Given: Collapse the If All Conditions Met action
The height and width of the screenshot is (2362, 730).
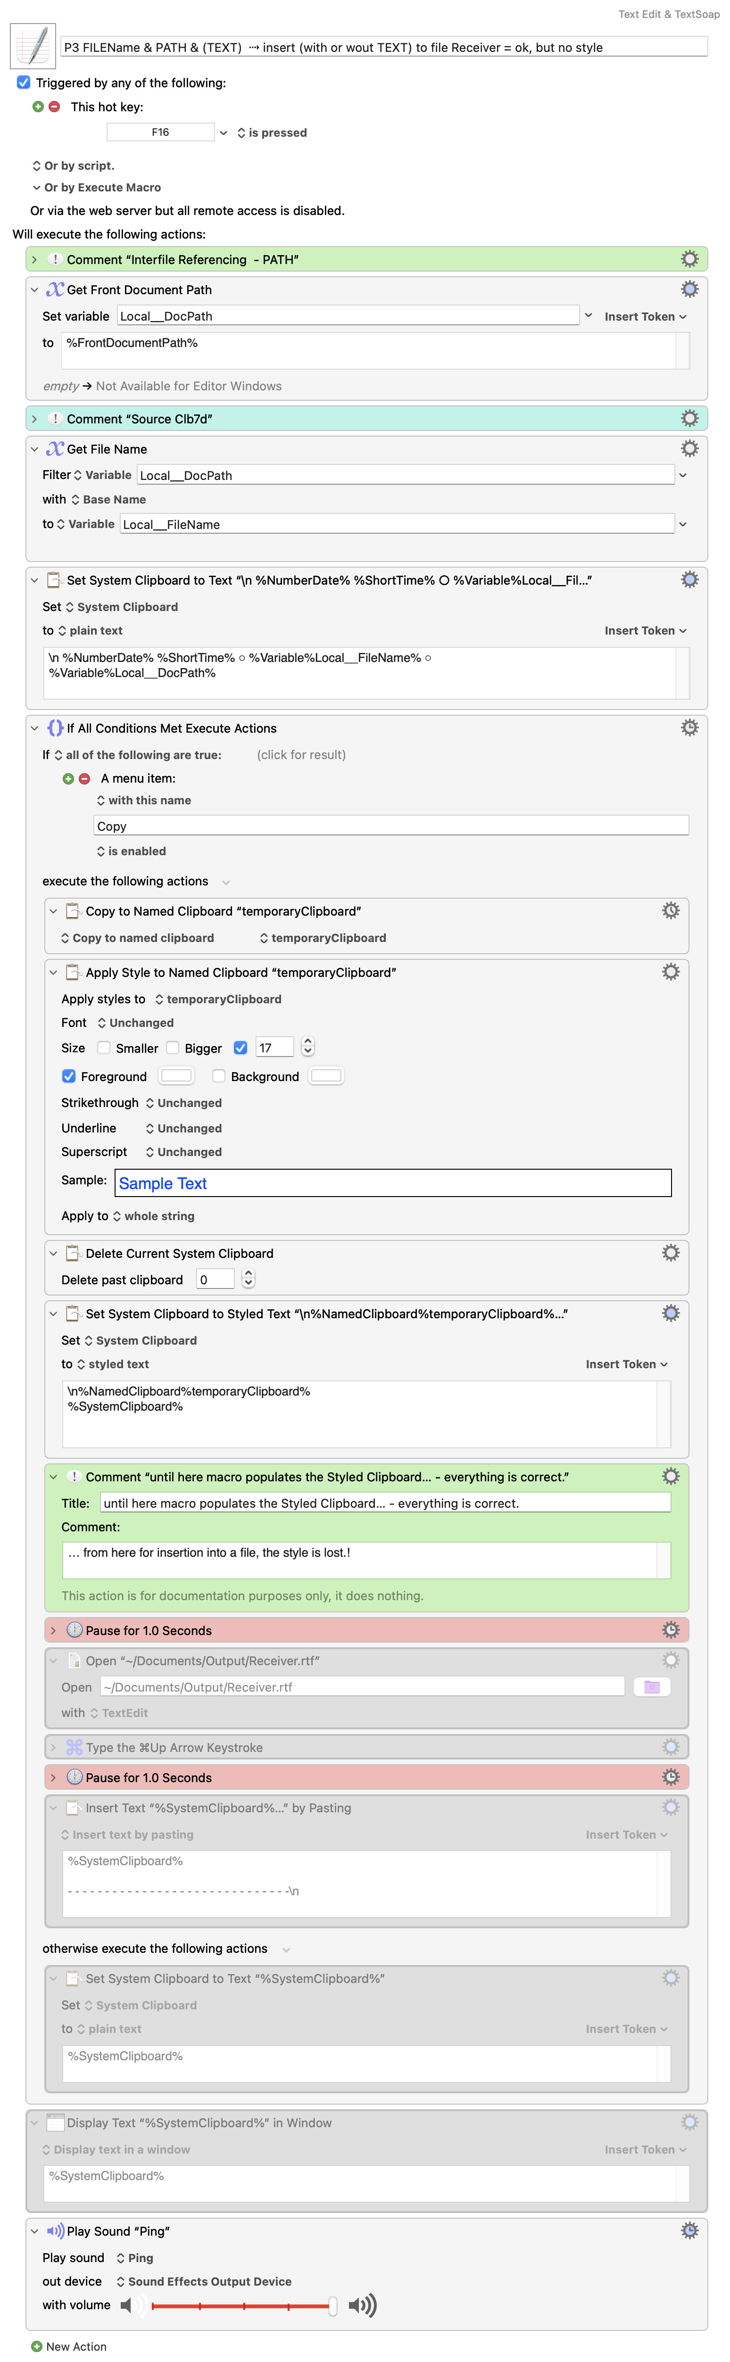Looking at the screenshot, I should (34, 728).
